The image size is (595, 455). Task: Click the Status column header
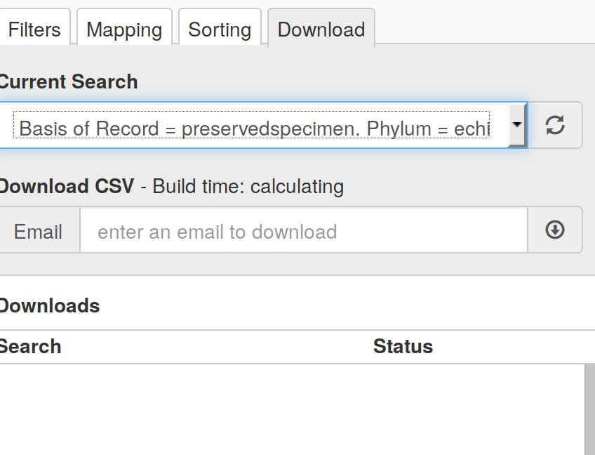coord(403,346)
